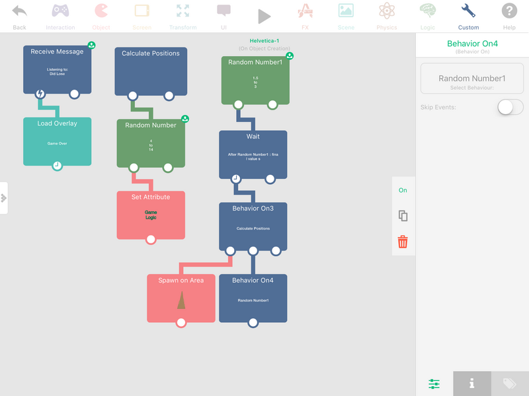Click right output connector of Wait node
Image resolution: width=529 pixels, height=396 pixels.
270,179
